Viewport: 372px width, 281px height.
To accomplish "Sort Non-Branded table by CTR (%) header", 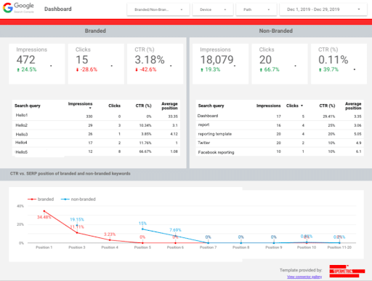I will 327,106.
